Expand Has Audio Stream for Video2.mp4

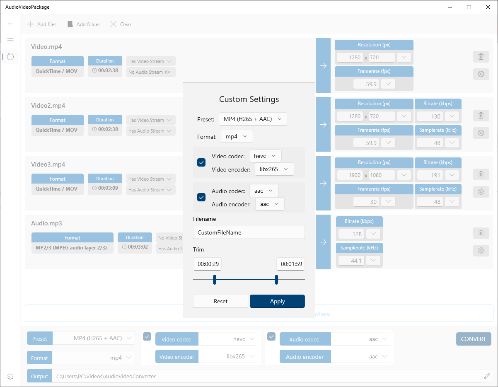click(151, 131)
